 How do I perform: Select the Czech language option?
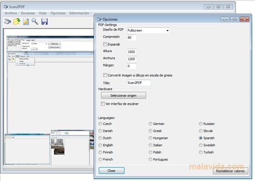100,124
